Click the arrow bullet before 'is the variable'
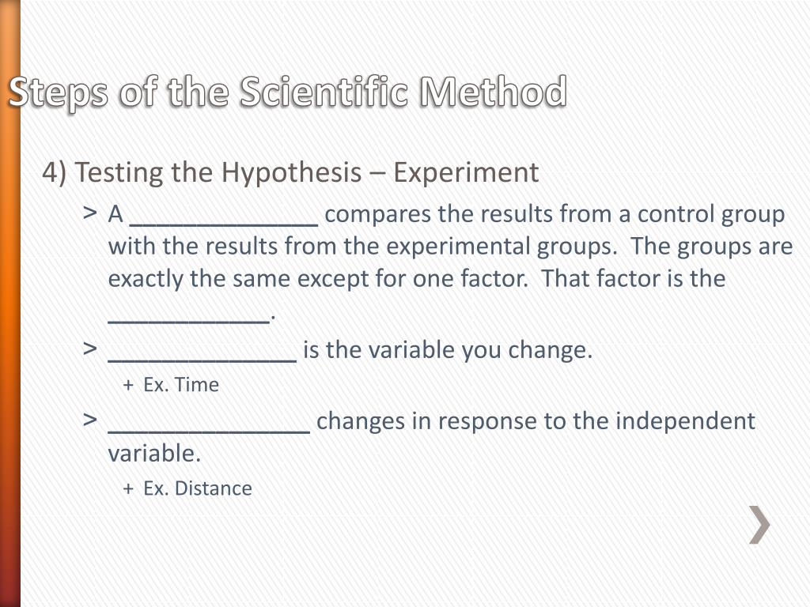This screenshot has height=607, width=810. click(x=90, y=349)
